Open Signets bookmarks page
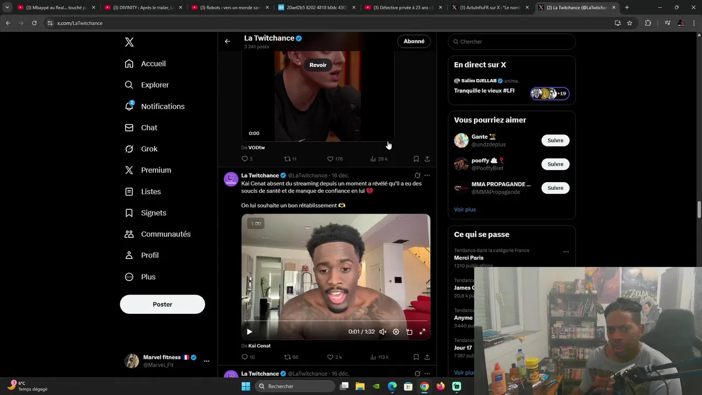 145,213
